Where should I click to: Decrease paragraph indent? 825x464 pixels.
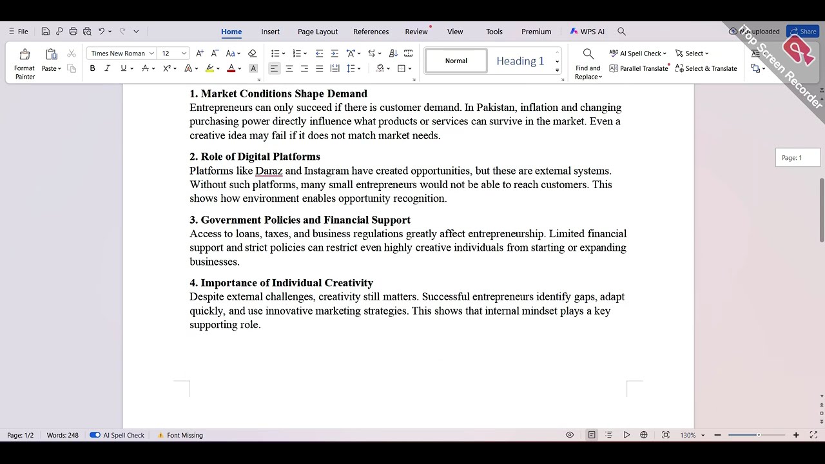pyautogui.click(x=319, y=53)
